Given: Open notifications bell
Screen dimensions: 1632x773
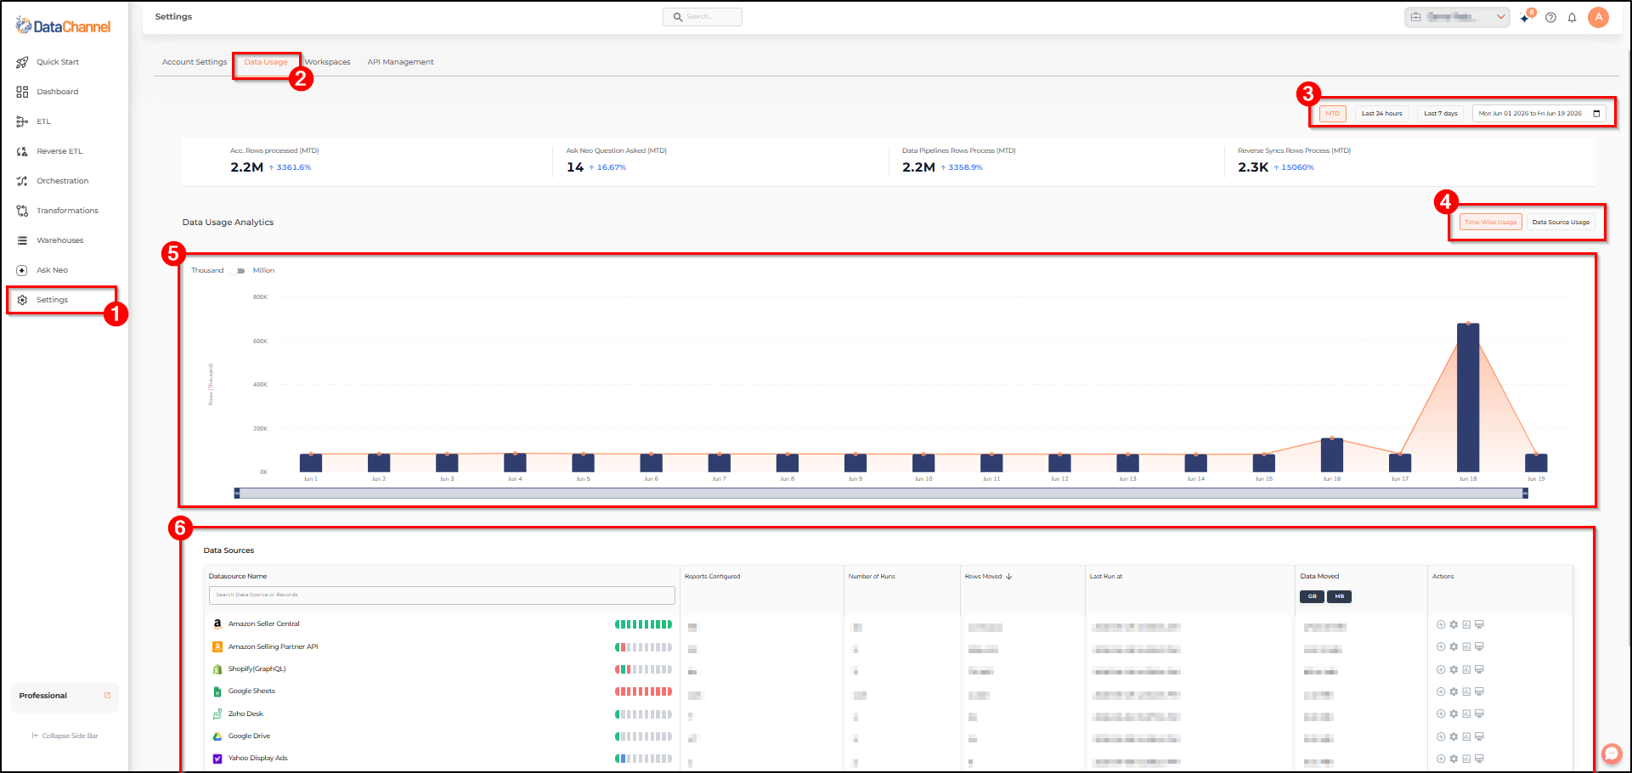Looking at the screenshot, I should point(1572,17).
